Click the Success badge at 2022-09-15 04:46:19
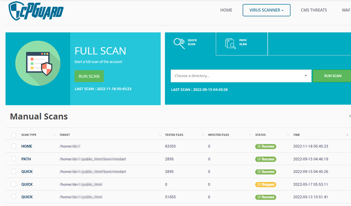Image resolution: width=351 pixels, height=206 pixels. click(x=266, y=159)
